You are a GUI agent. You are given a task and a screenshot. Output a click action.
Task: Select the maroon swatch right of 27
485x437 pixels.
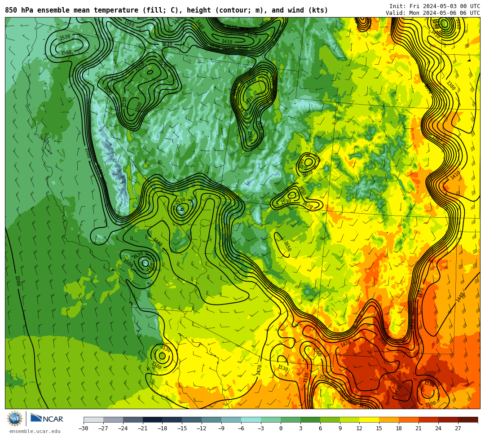(468, 419)
